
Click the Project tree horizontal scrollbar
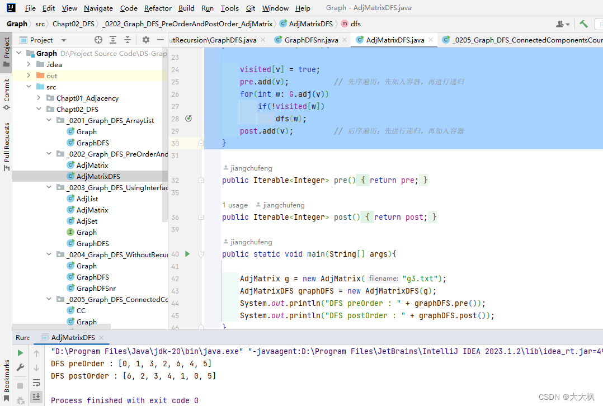(x=62, y=327)
